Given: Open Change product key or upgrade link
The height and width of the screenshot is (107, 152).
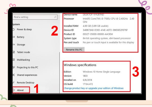Looking at the screenshot, I should tap(93, 88).
